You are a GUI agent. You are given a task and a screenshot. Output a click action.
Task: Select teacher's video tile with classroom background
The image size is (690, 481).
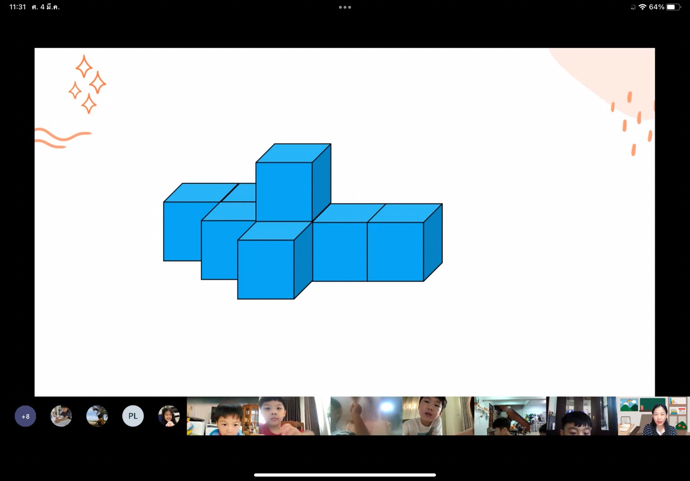coord(654,416)
